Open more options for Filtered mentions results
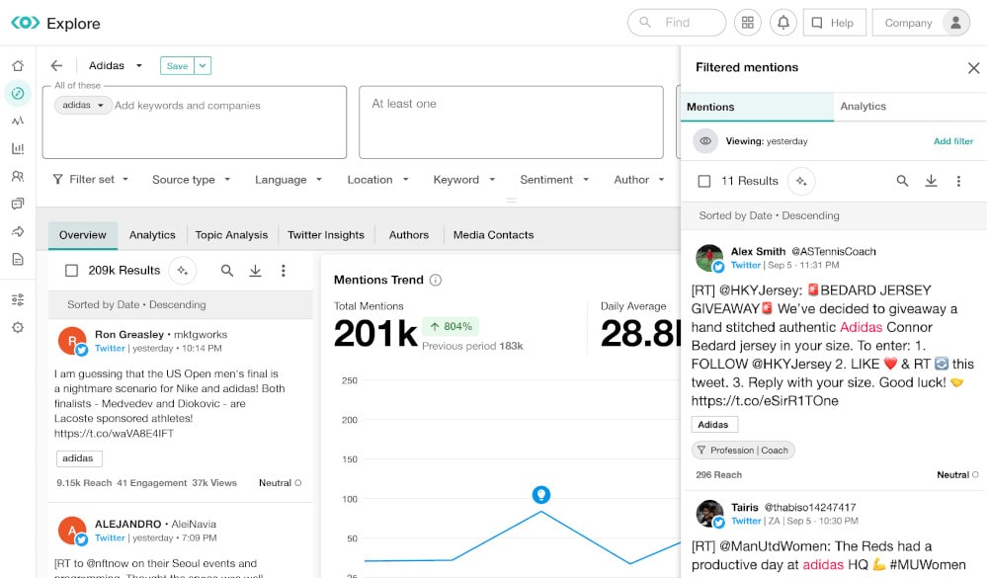Image resolution: width=989 pixels, height=578 pixels. coord(958,181)
